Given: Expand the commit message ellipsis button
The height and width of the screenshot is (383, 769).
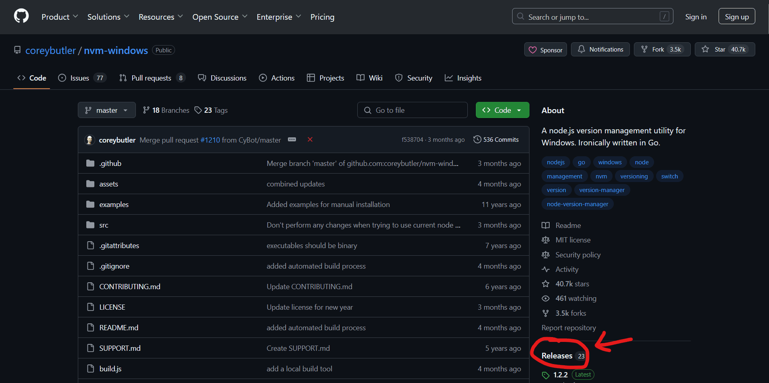Looking at the screenshot, I should click(292, 139).
